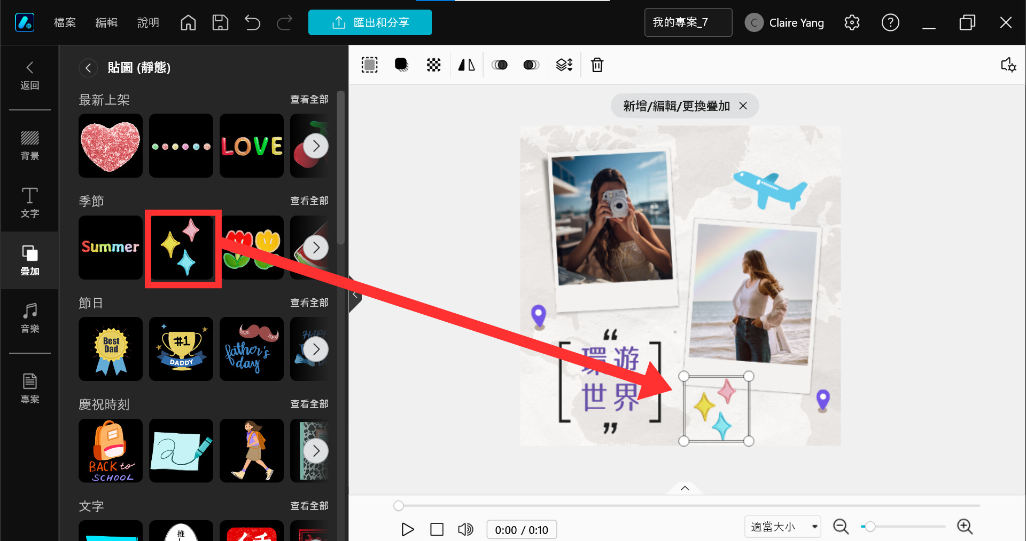Toggle the volume speaker icon
The height and width of the screenshot is (541, 1026).
(x=465, y=529)
